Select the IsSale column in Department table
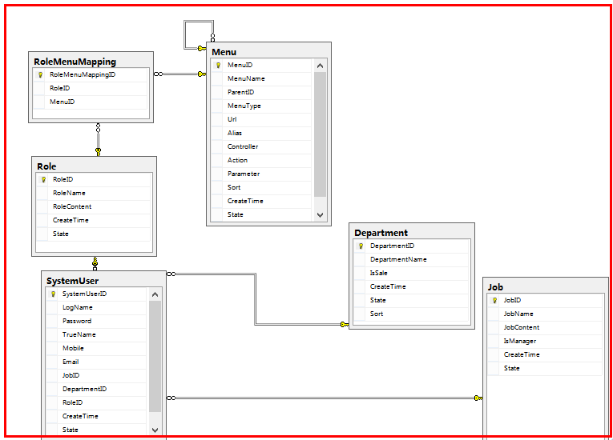This screenshot has height=440, width=613. click(379, 274)
